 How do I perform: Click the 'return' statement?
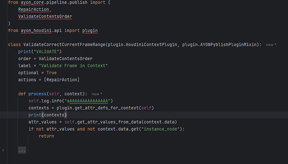coord(46,136)
